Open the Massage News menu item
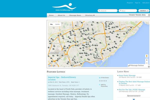Image resolution: width=150 pixels, height=100 pixels. (75, 15)
